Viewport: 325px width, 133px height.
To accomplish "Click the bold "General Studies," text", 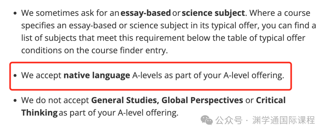I will click(125, 100).
